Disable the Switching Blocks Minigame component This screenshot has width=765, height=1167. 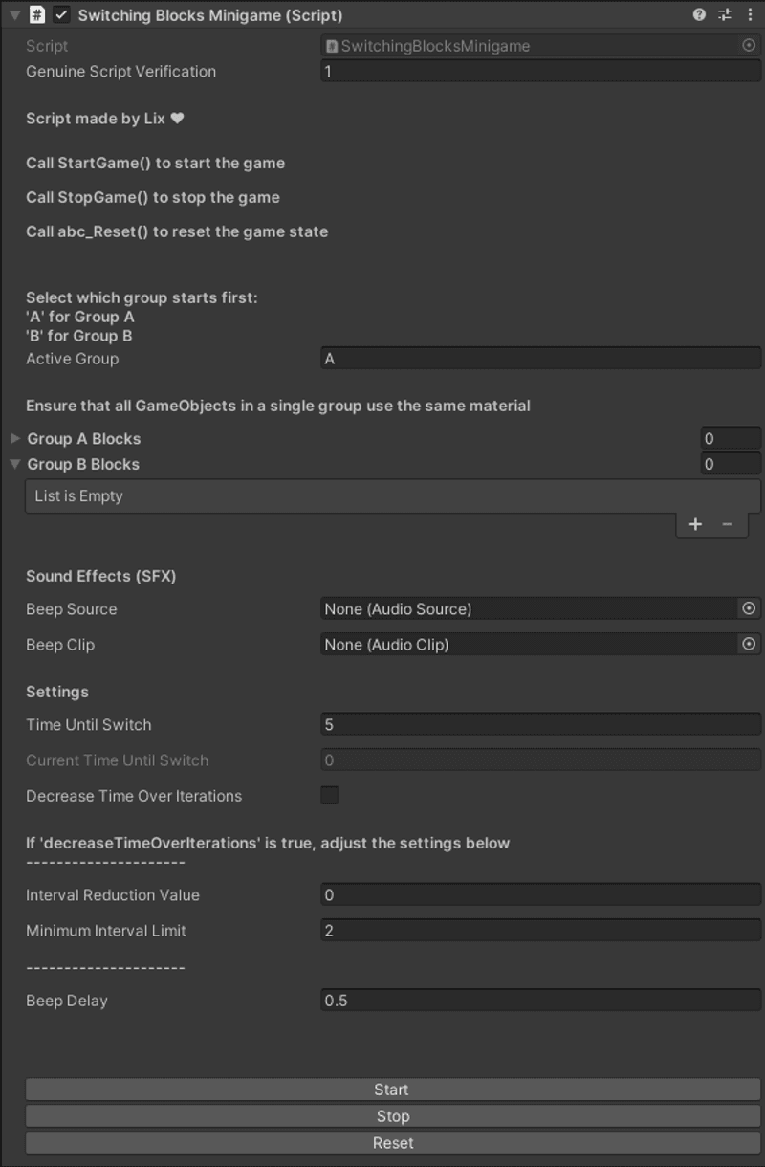click(63, 14)
